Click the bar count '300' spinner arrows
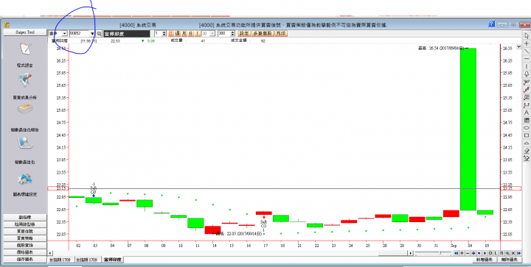 click(x=232, y=33)
